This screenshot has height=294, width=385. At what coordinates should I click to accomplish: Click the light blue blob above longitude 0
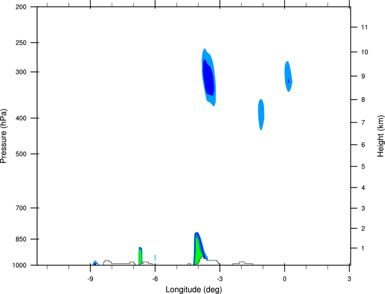click(288, 76)
